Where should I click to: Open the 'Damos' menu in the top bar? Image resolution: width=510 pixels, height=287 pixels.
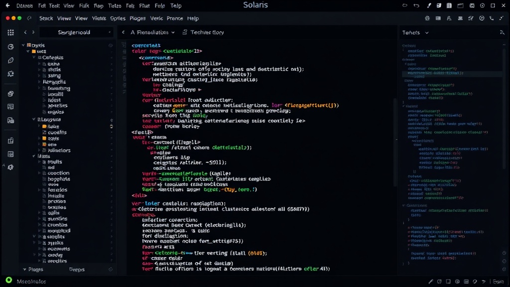(x=24, y=5)
